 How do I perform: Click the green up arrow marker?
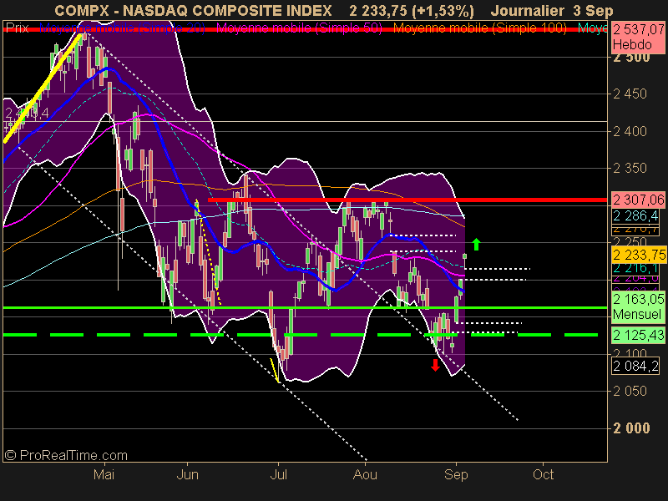476,244
